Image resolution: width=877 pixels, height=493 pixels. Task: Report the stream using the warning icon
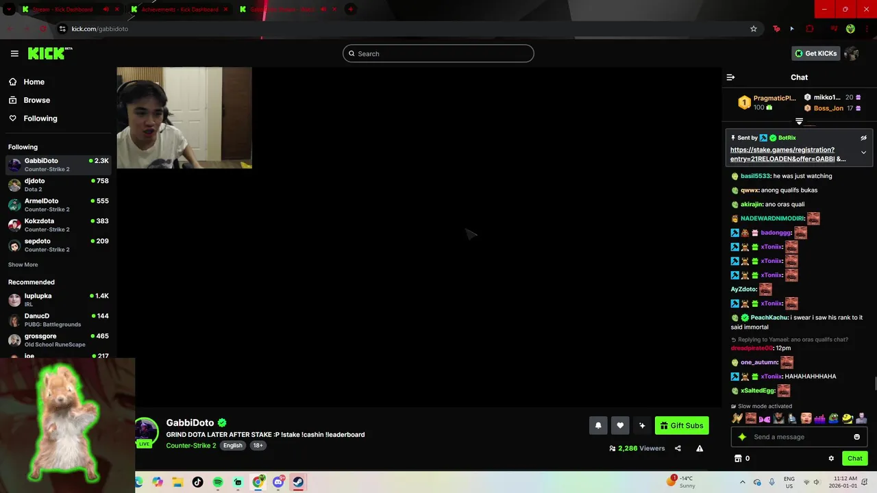point(700,448)
